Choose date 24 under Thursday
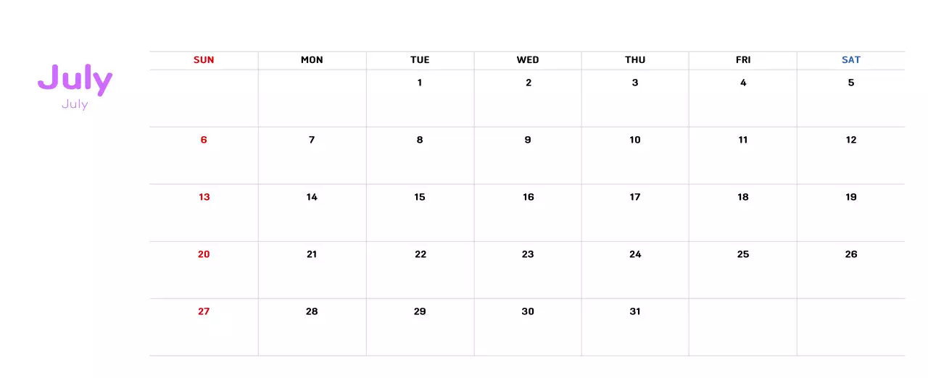Image resolution: width=928 pixels, height=378 pixels. coord(635,254)
